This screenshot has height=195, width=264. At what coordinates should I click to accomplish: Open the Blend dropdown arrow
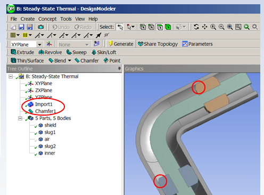tap(70, 61)
